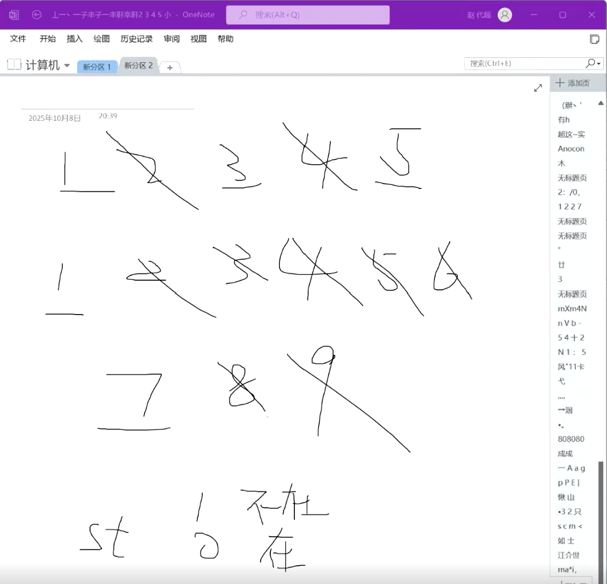Click the back arrow in title bar
607x584 pixels.
[x=36, y=15]
